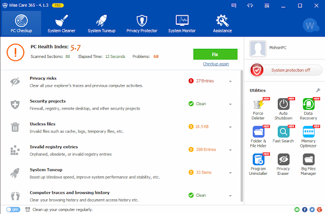Image resolution: width=325 pixels, height=214 pixels.
Task: Click the Utilities wrench settings icon
Action: (318, 90)
